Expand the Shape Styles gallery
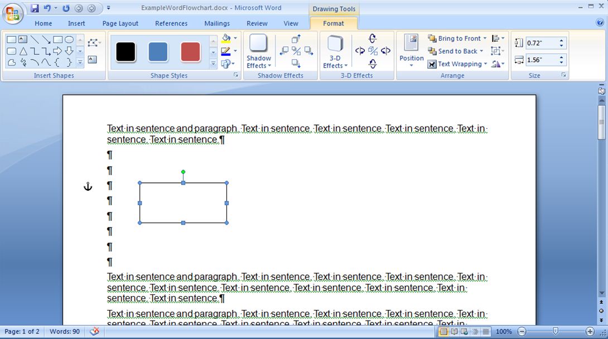The height and width of the screenshot is (339, 608). click(213, 64)
